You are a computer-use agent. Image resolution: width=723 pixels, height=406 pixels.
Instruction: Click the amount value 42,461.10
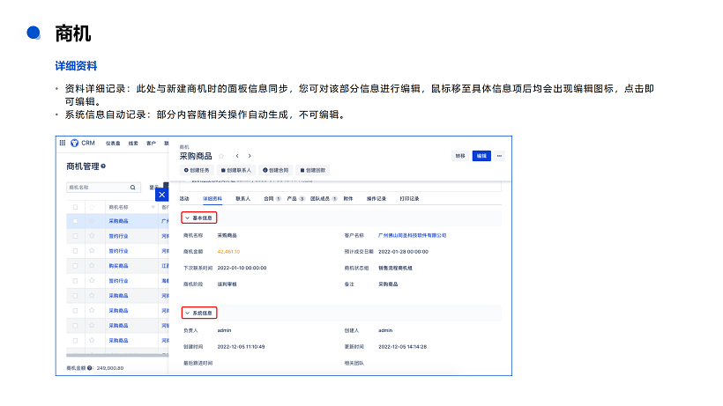pyautogui.click(x=228, y=252)
